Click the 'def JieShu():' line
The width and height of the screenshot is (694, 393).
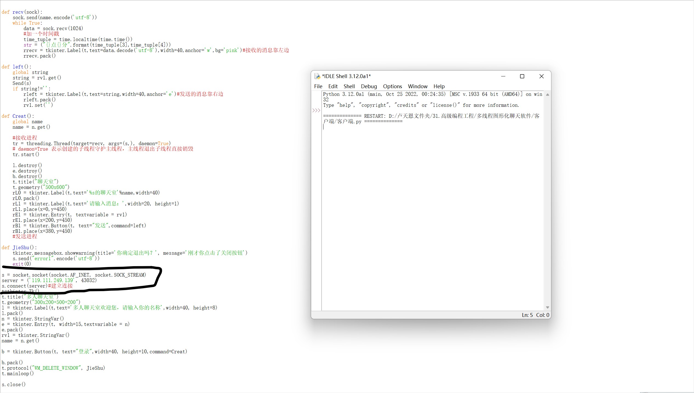19,248
